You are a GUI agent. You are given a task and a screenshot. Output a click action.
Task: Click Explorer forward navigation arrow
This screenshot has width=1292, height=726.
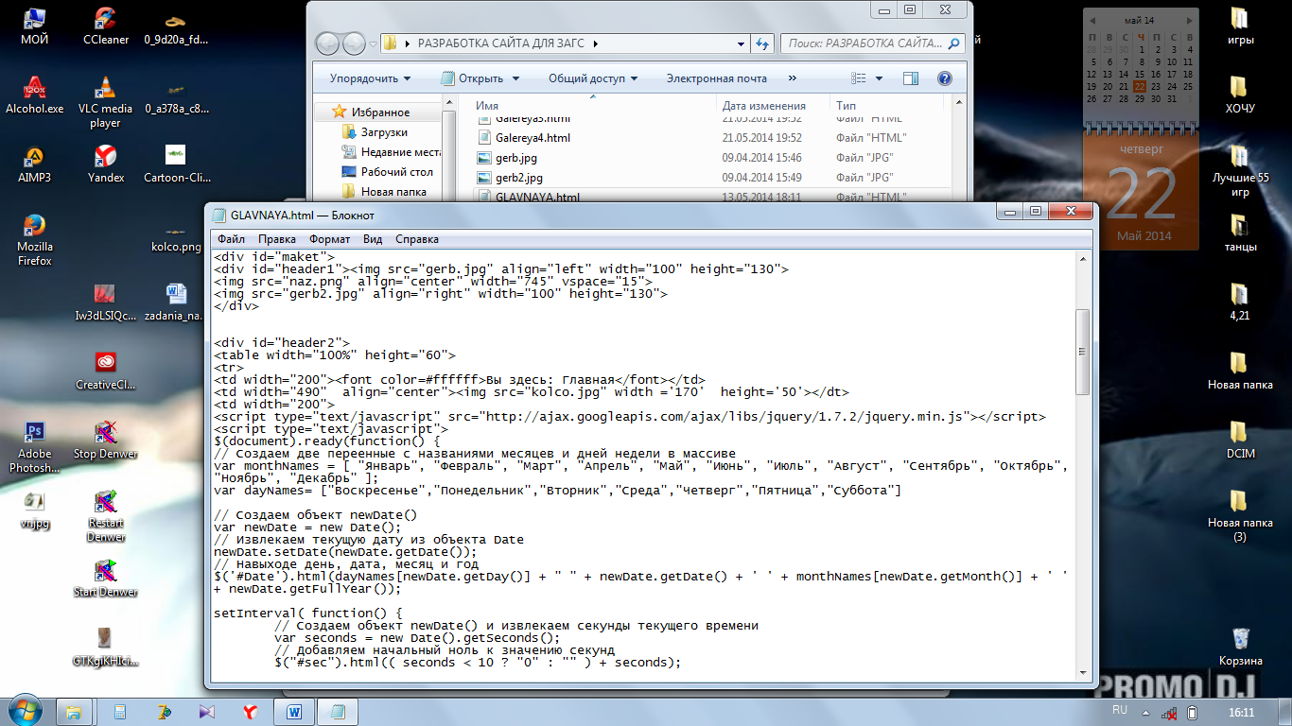tap(354, 43)
